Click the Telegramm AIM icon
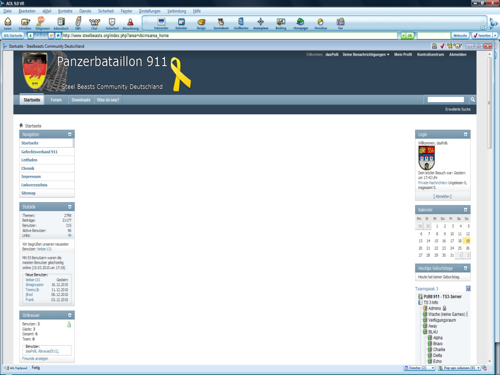Image resolution: width=500 pixels, height=375 pixels. (x=42, y=22)
